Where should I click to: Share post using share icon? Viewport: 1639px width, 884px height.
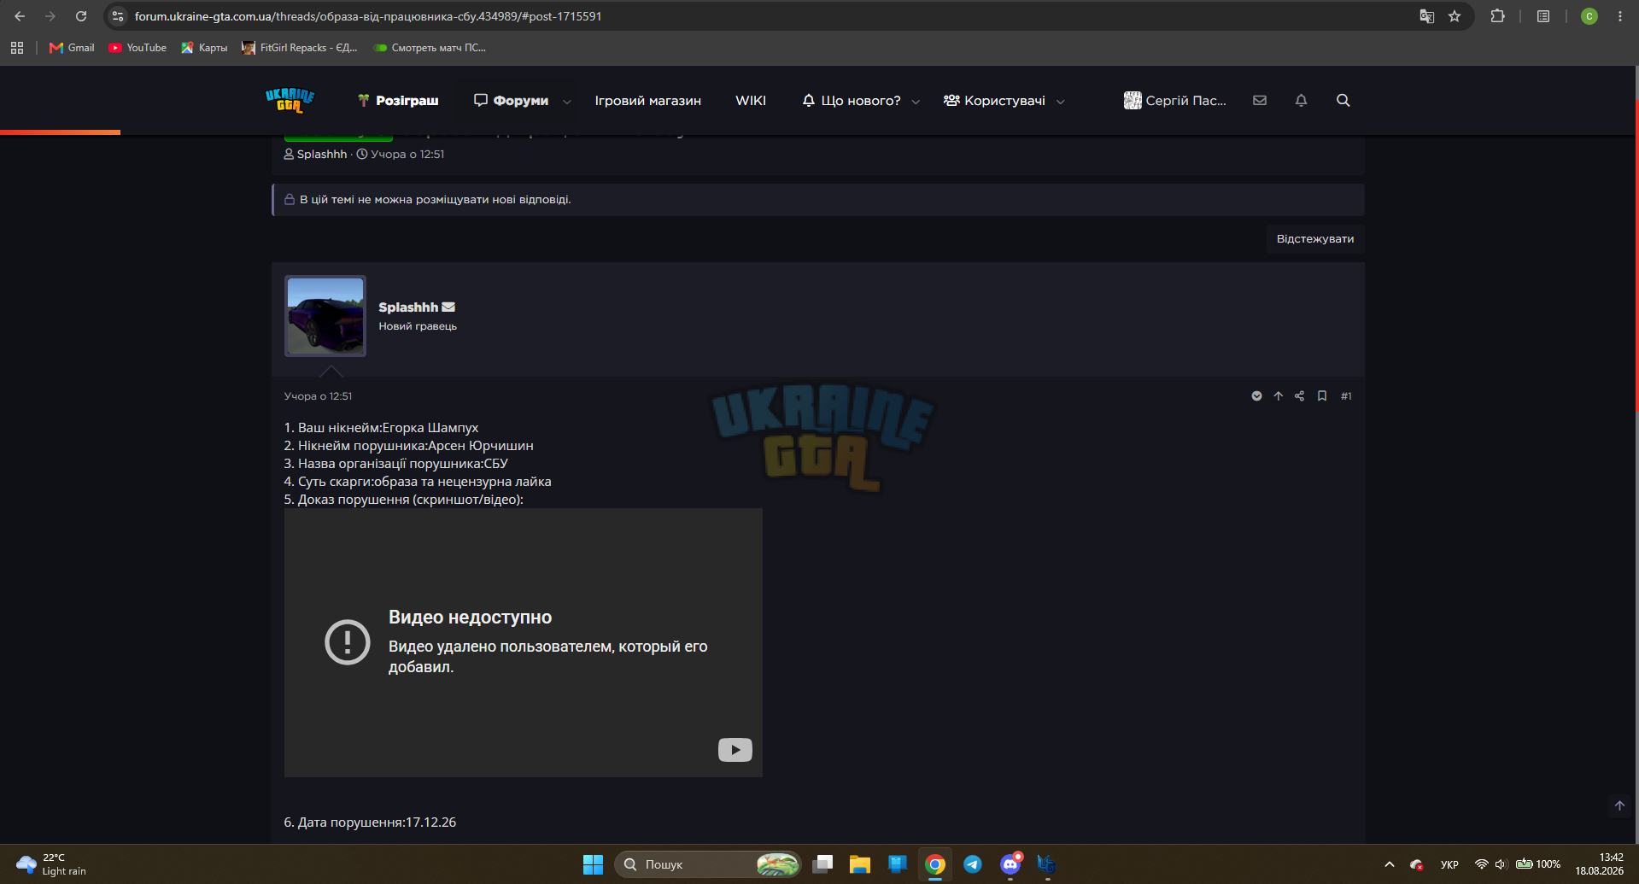[1299, 396]
